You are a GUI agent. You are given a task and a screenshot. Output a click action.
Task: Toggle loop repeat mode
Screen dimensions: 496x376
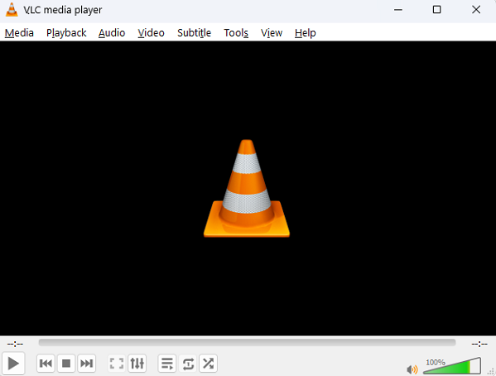click(188, 363)
